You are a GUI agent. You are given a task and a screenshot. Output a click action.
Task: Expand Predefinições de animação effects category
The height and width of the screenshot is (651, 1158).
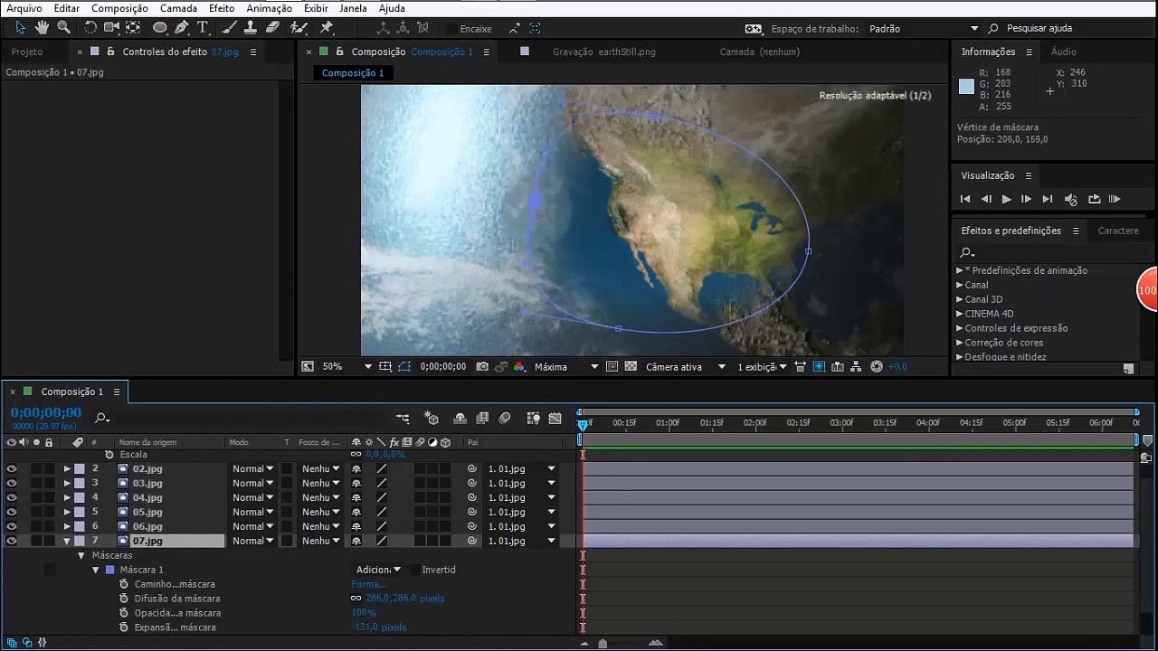coord(960,270)
